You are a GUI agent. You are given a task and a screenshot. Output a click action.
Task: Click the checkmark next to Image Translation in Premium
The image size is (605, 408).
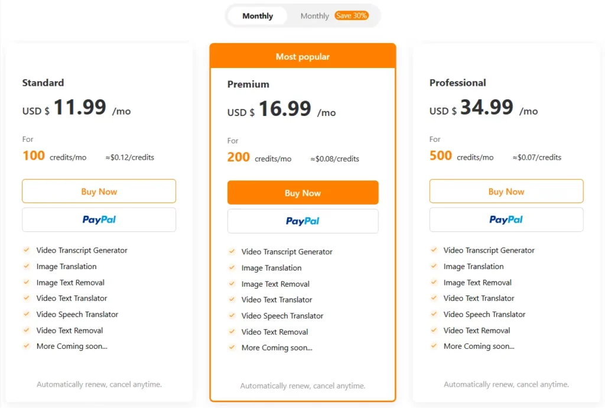231,268
